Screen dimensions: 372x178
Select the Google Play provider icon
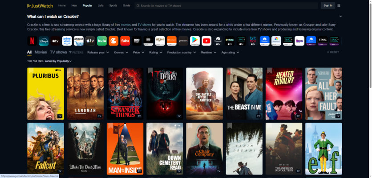point(195,41)
